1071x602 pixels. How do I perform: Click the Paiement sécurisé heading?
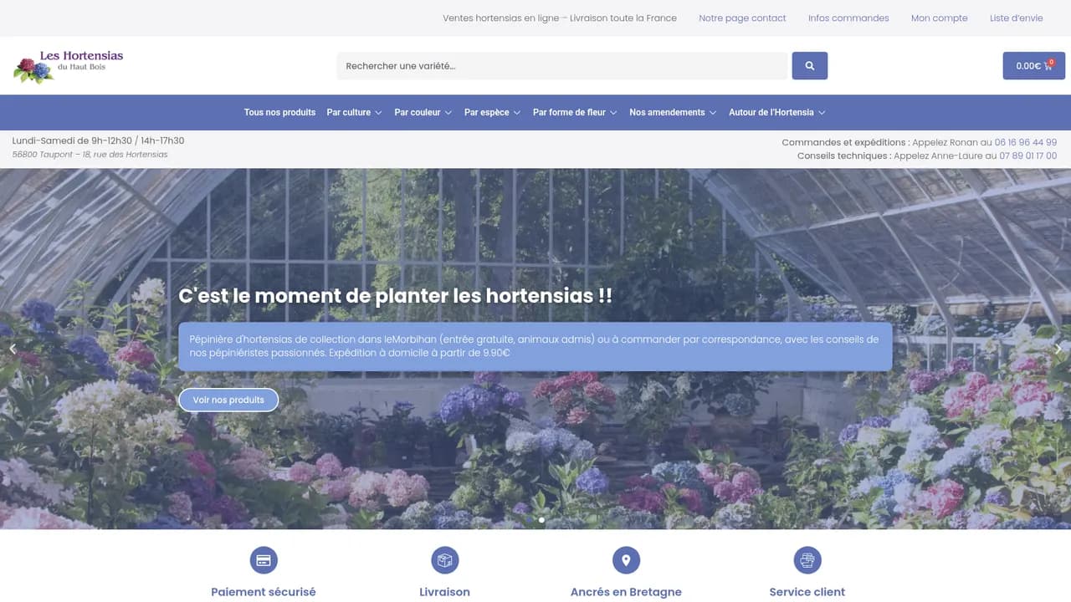(x=264, y=592)
